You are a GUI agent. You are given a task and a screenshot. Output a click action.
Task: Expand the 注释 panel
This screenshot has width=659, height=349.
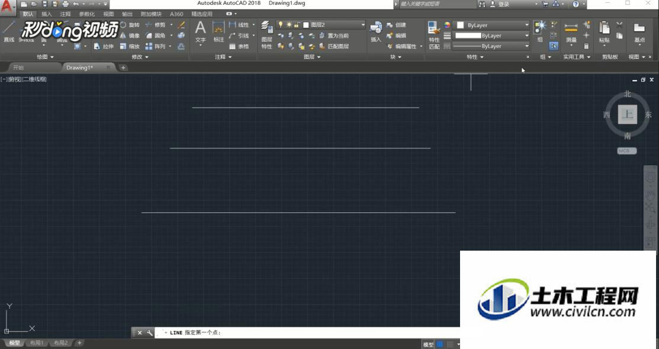click(x=223, y=57)
